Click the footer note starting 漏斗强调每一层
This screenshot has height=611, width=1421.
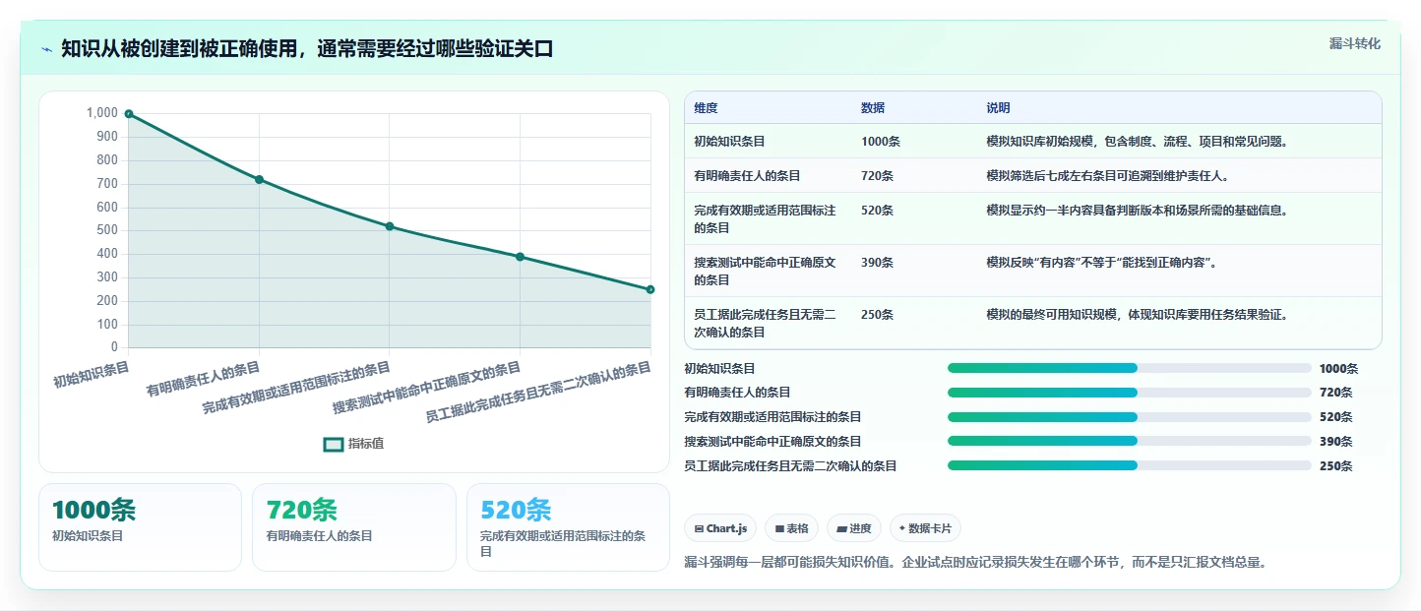[975, 563]
